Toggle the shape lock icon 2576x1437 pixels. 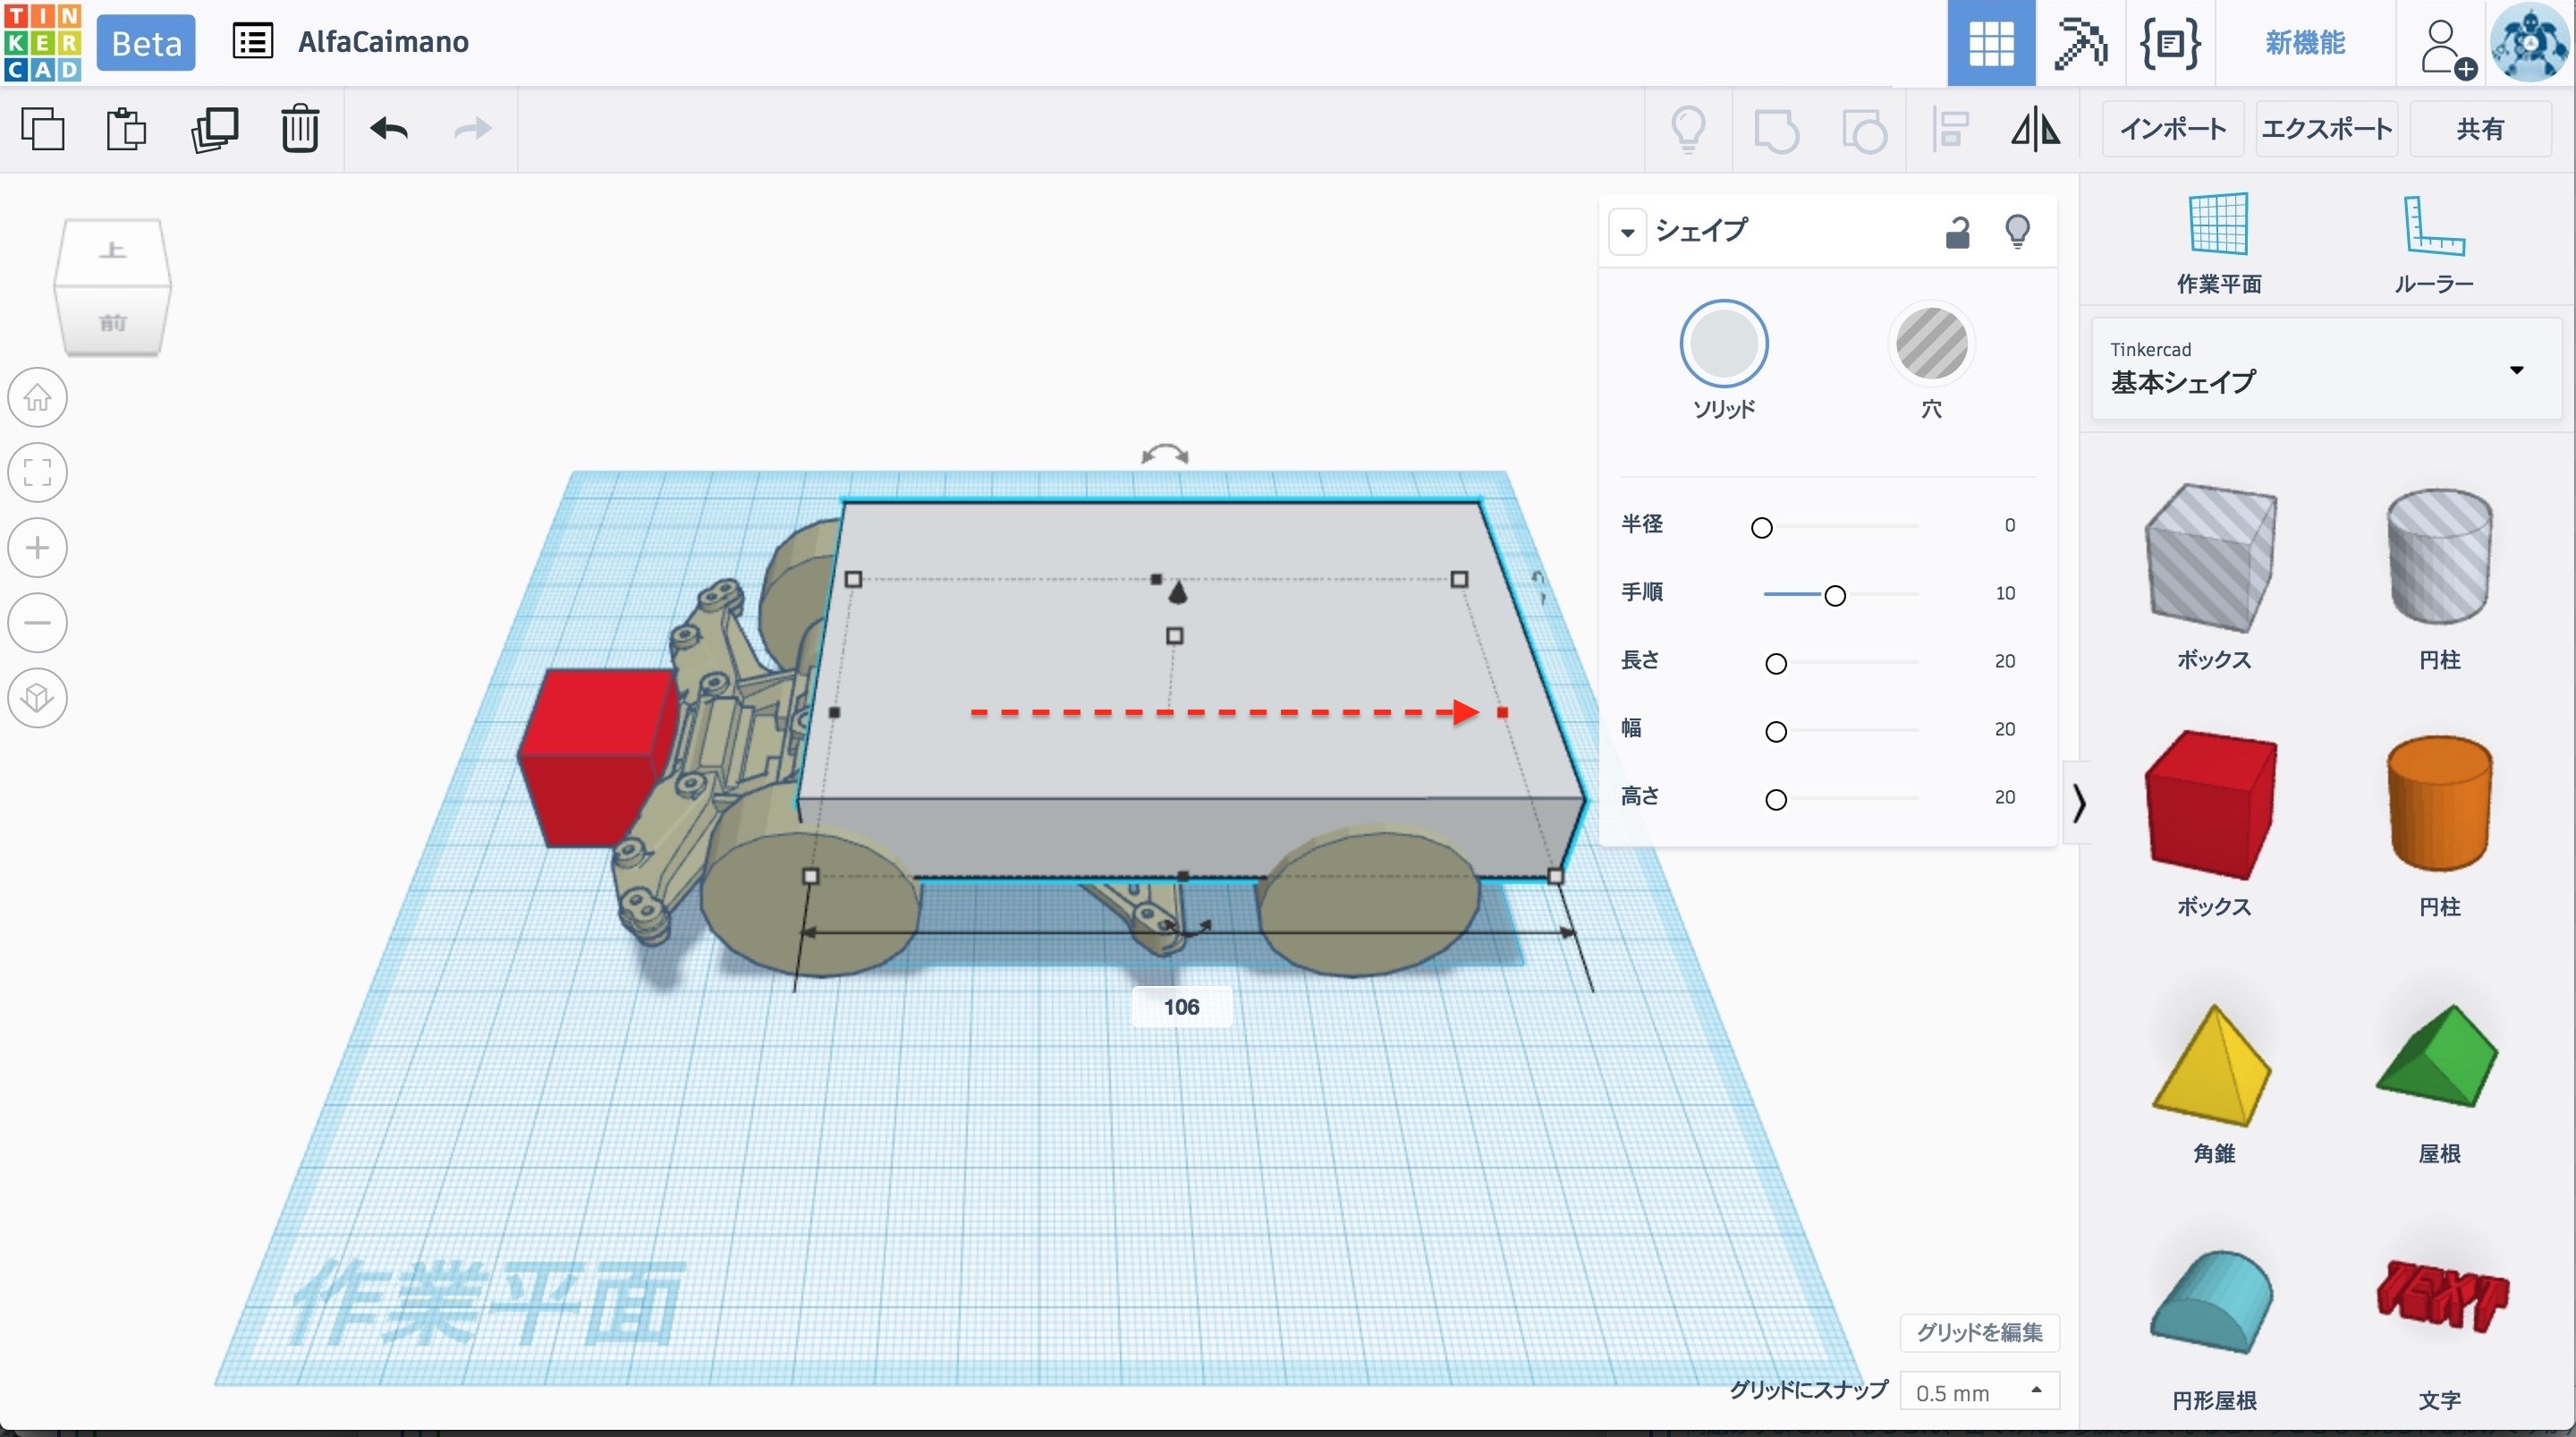tap(1957, 232)
